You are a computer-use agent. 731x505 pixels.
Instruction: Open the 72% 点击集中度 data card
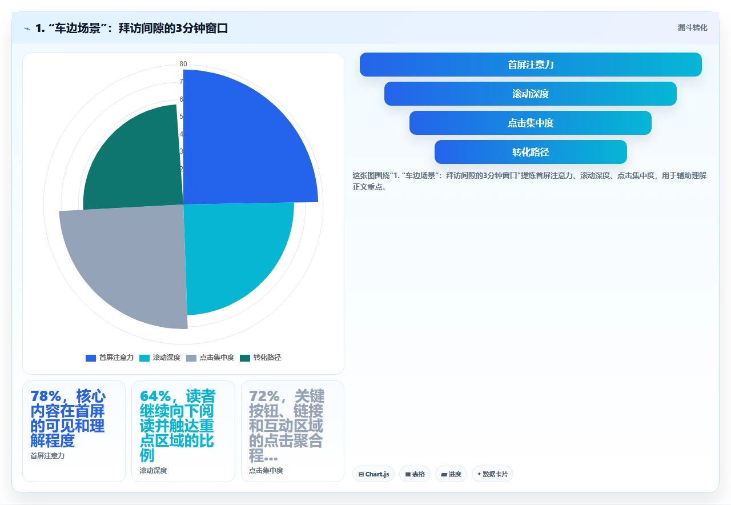pos(292,431)
